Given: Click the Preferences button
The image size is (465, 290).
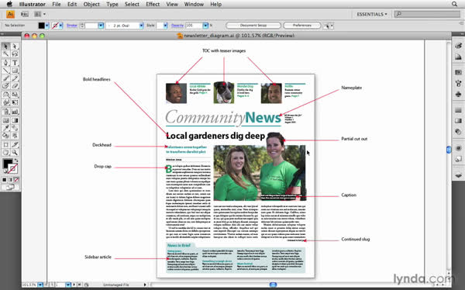Looking at the screenshot, I should 302,26.
